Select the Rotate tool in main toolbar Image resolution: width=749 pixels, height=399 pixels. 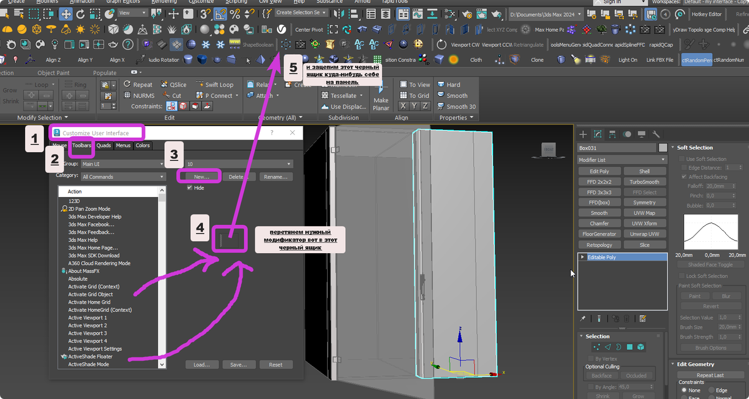(x=82, y=13)
